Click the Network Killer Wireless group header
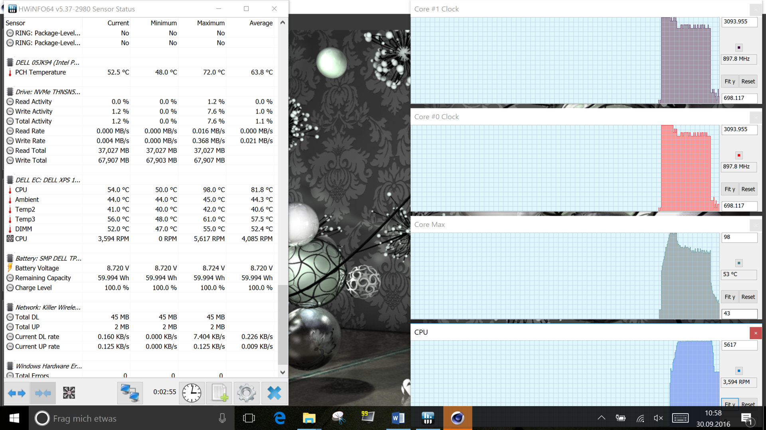 coord(44,307)
